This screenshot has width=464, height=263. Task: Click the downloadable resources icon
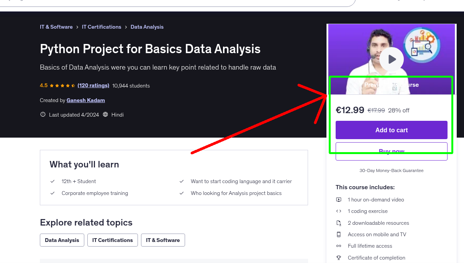point(339,223)
